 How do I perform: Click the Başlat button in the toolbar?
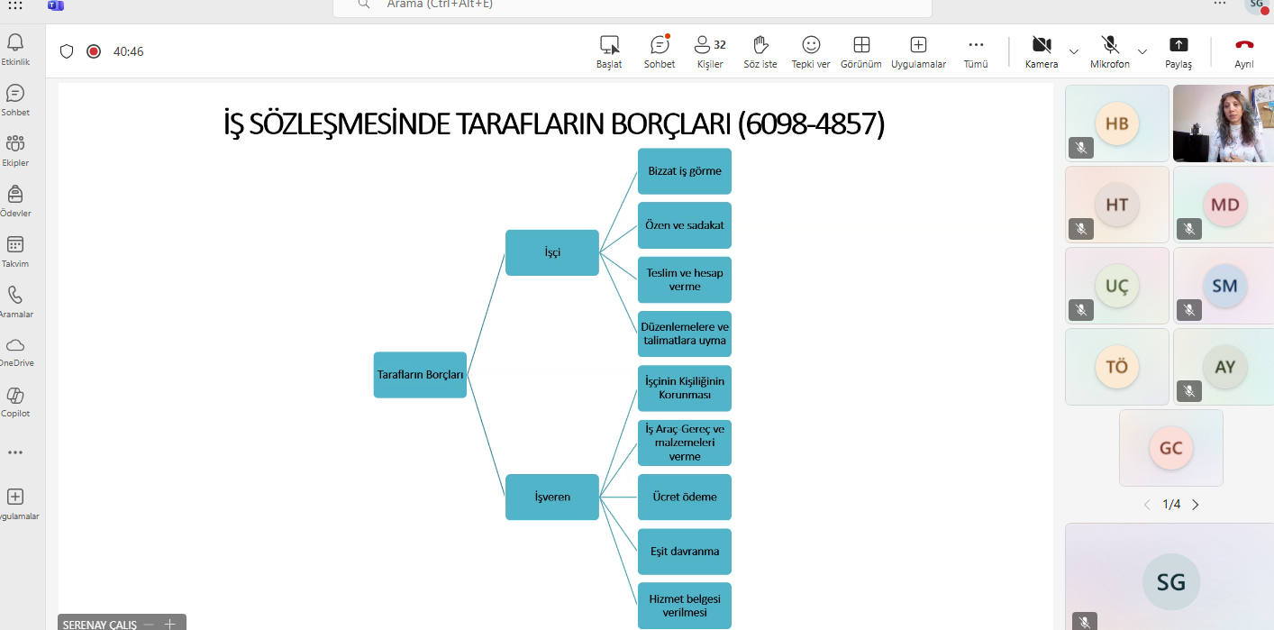click(609, 51)
